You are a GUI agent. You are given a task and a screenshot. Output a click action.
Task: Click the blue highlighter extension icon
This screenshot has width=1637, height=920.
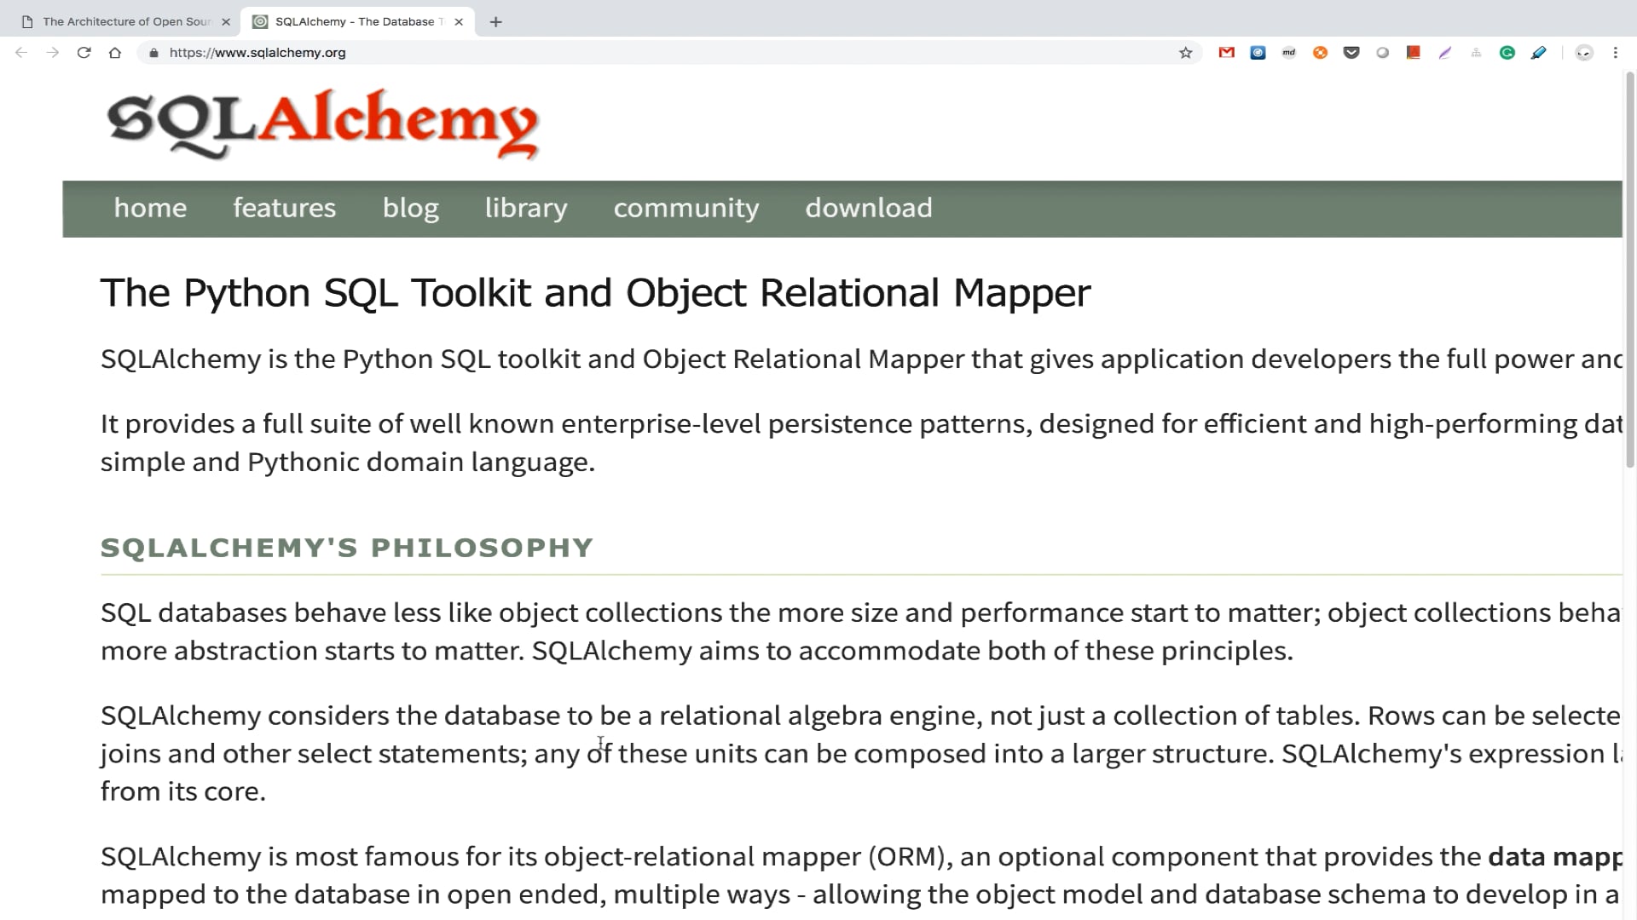pos(1538,53)
